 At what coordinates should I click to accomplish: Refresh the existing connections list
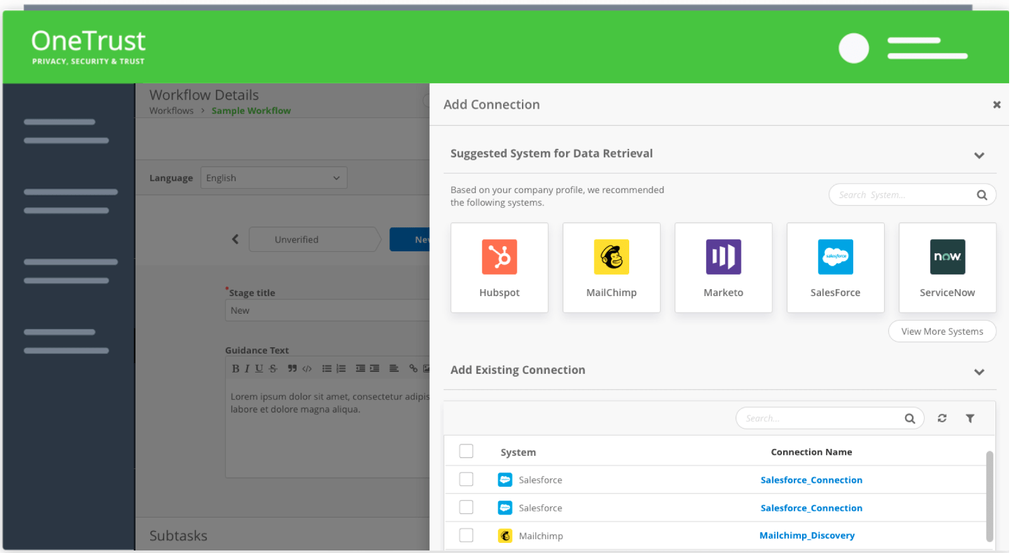click(942, 418)
